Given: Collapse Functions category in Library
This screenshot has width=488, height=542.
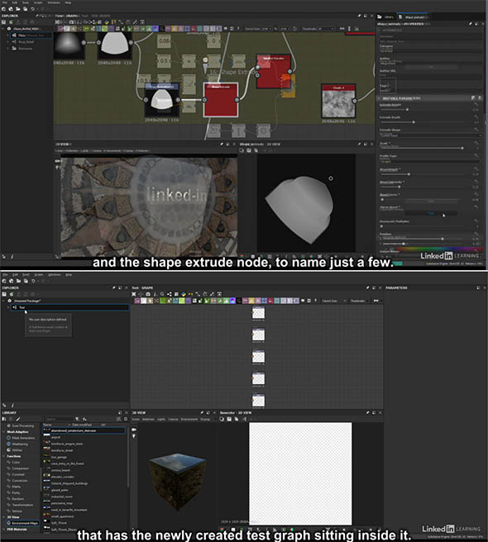Looking at the screenshot, I should coord(3,456).
